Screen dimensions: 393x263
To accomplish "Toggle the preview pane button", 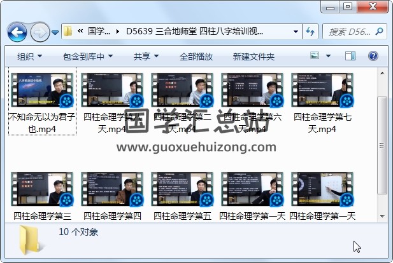I will tap(351, 56).
